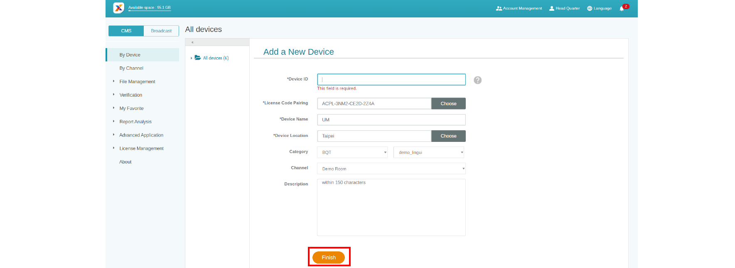Open the Head Quarter user menu
This screenshot has width=735, height=268.
(x=564, y=8)
